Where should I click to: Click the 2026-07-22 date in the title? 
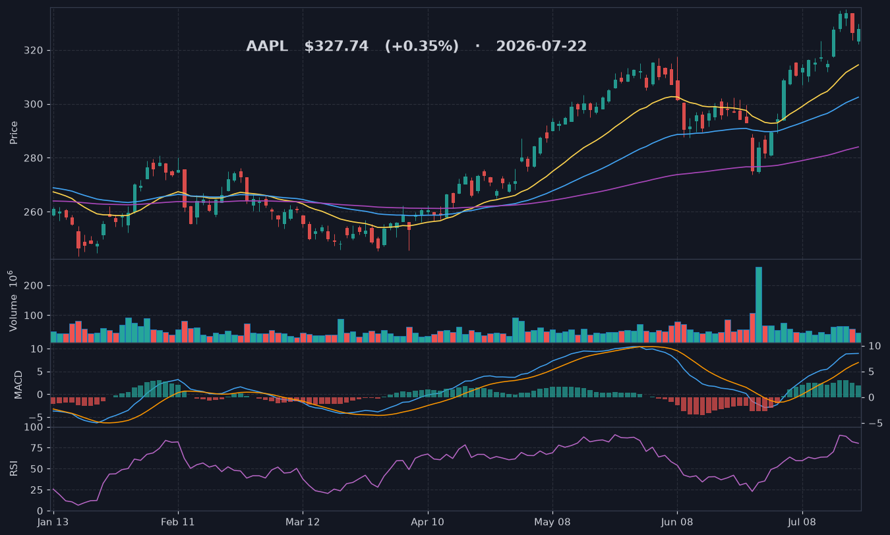point(541,47)
